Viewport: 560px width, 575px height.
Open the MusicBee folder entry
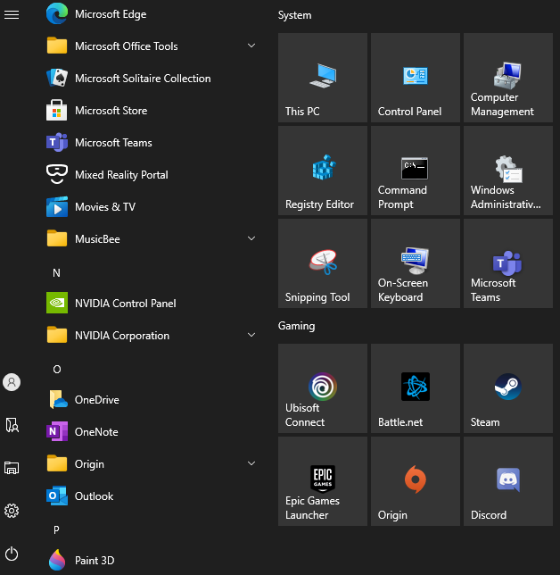point(152,238)
